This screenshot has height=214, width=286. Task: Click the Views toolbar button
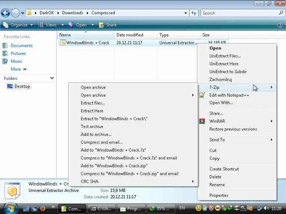[48, 25]
